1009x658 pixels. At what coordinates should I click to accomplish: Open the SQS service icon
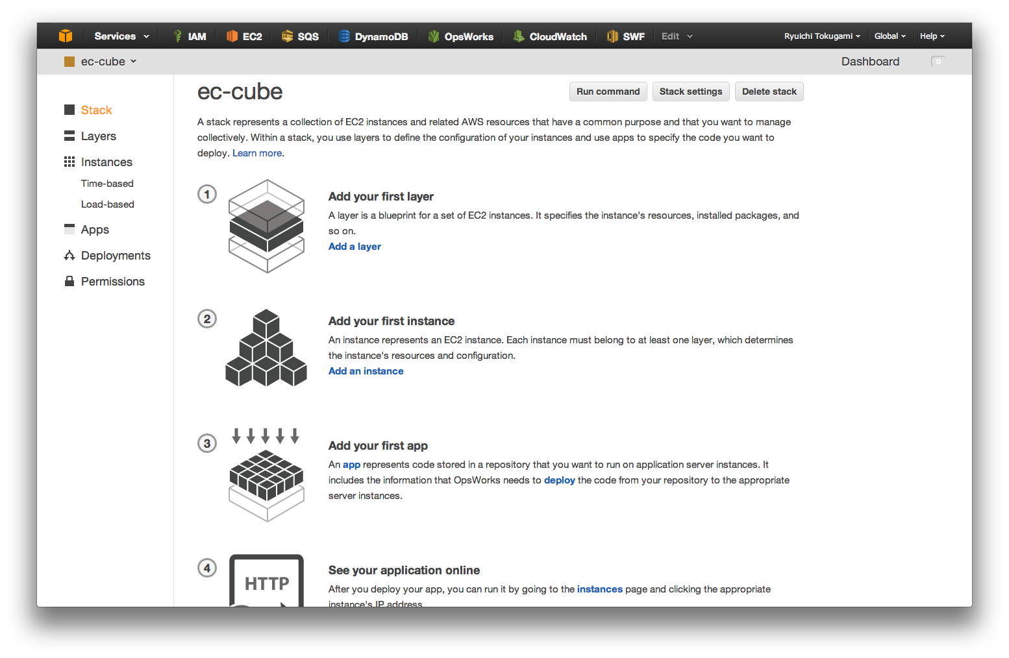coord(299,36)
